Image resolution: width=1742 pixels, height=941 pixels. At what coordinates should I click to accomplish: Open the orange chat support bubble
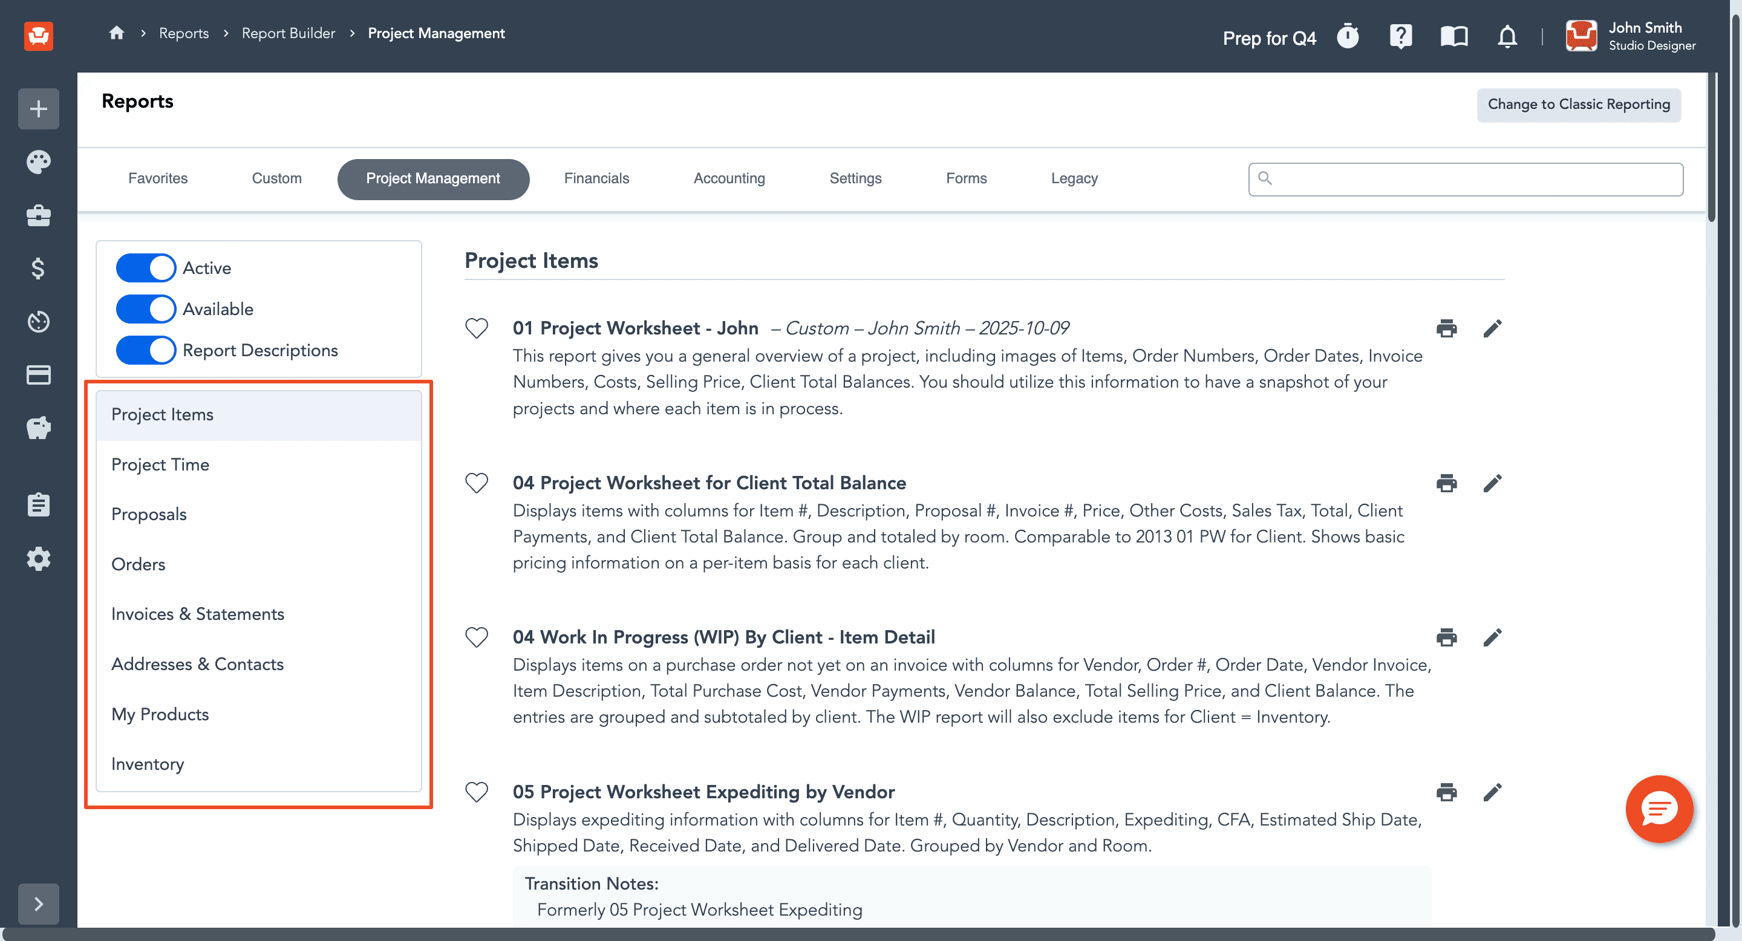[1659, 809]
